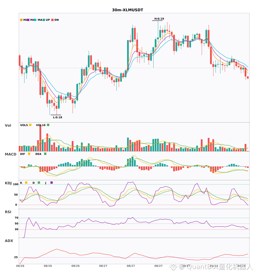Click the ADX 25 axis value
Screen dimensions: 255x274
click(x=16, y=257)
